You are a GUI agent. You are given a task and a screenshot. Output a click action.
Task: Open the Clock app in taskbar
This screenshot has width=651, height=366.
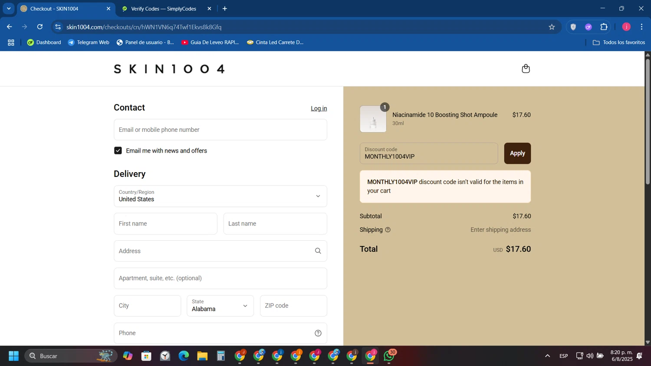165,356
